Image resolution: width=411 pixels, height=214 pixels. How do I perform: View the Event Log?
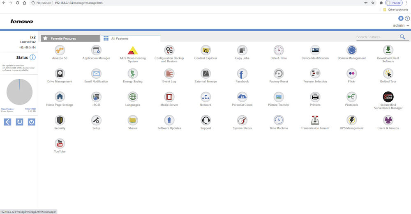(x=169, y=73)
